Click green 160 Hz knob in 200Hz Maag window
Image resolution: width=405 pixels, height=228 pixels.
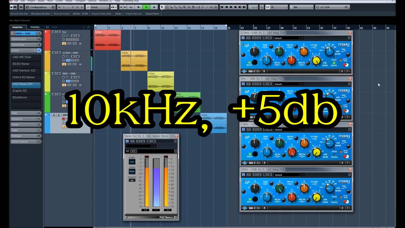(279, 189)
